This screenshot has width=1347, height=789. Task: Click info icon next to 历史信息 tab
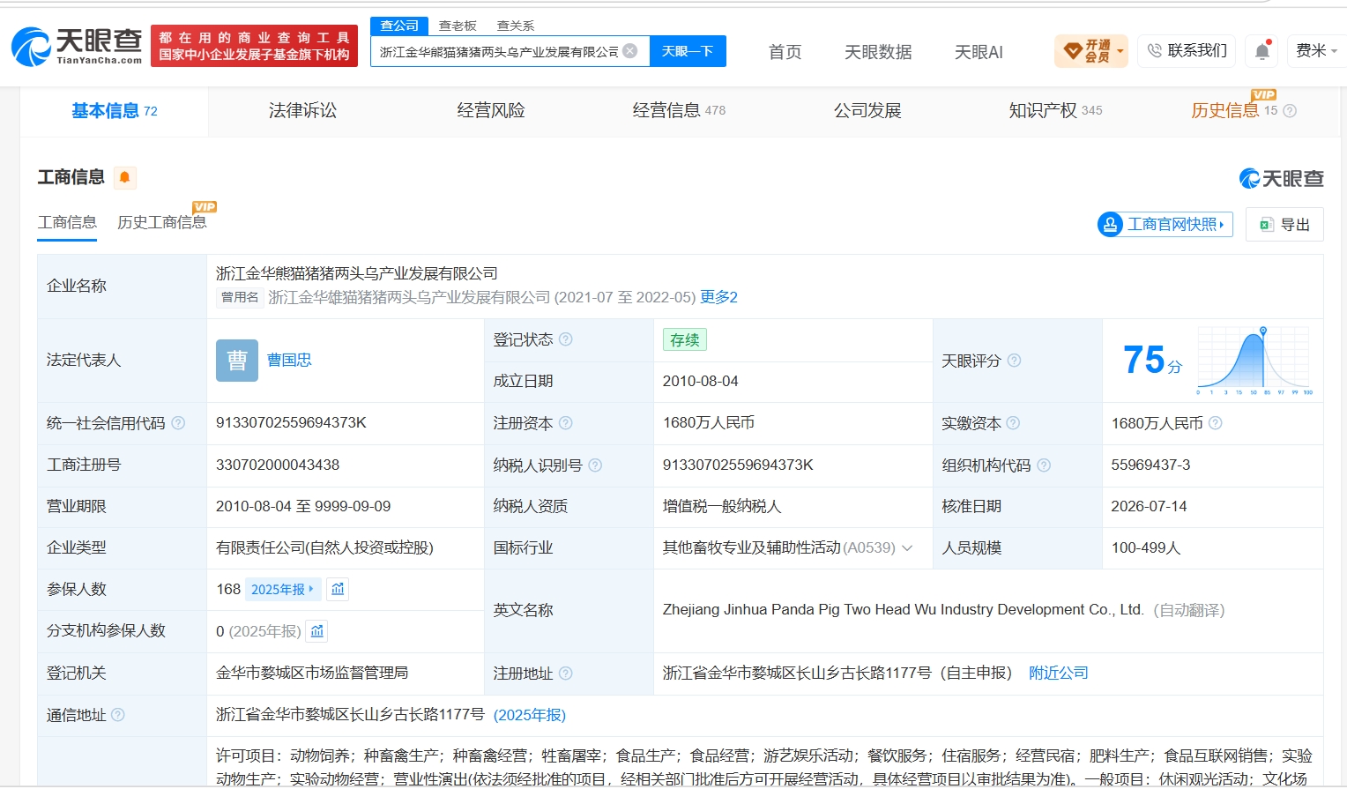pyautogui.click(x=1290, y=111)
